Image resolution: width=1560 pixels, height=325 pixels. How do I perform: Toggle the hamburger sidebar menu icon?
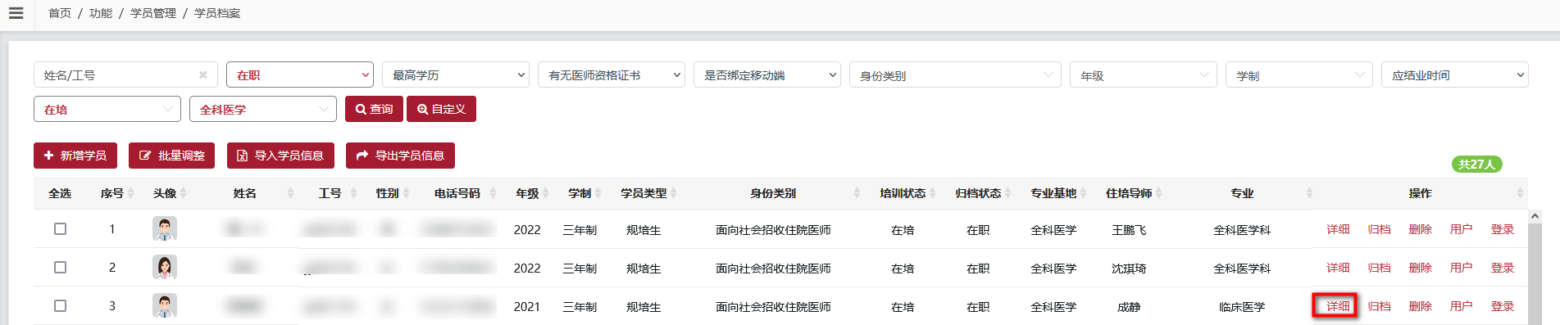coord(16,13)
